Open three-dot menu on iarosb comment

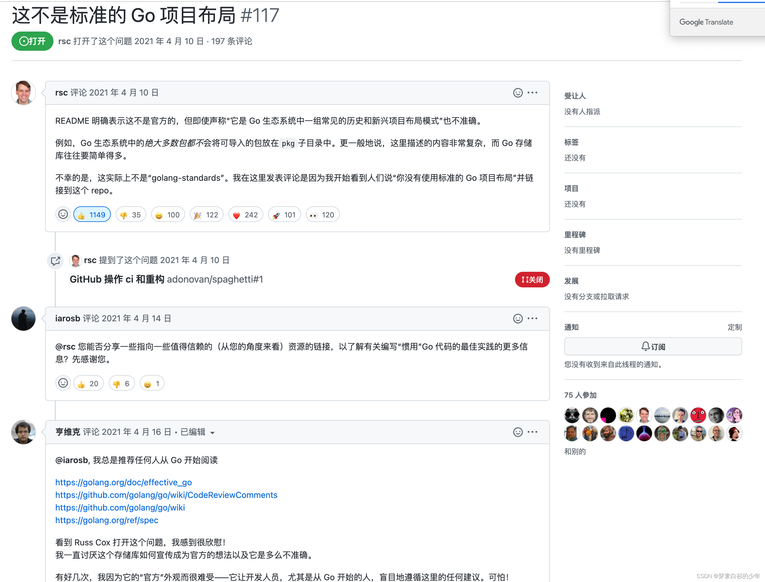tap(532, 319)
